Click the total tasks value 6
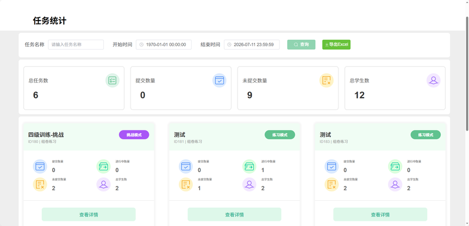 [36, 95]
